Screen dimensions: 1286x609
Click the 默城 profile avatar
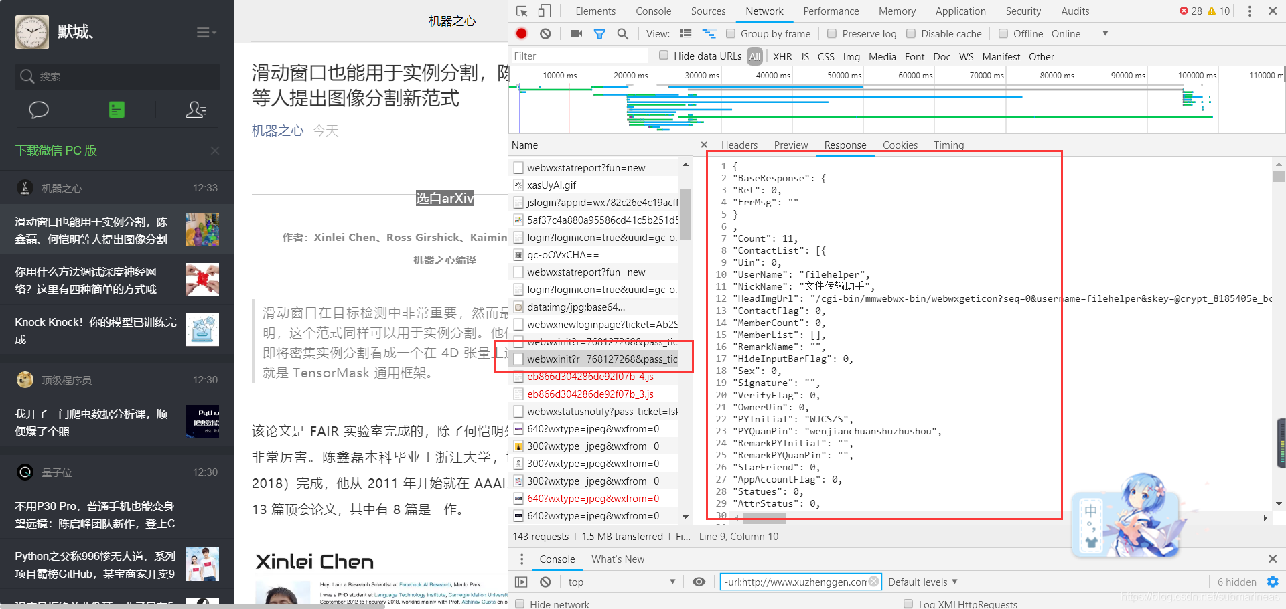click(x=32, y=32)
